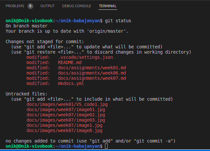The image size is (210, 151).
Task: Click the TERMINAL tab
Action: point(107,6)
